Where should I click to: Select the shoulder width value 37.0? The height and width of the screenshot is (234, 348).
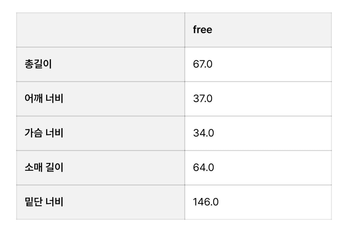tap(203, 99)
